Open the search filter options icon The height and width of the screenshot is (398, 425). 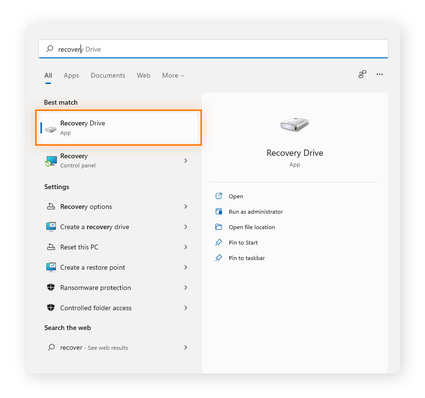click(362, 74)
